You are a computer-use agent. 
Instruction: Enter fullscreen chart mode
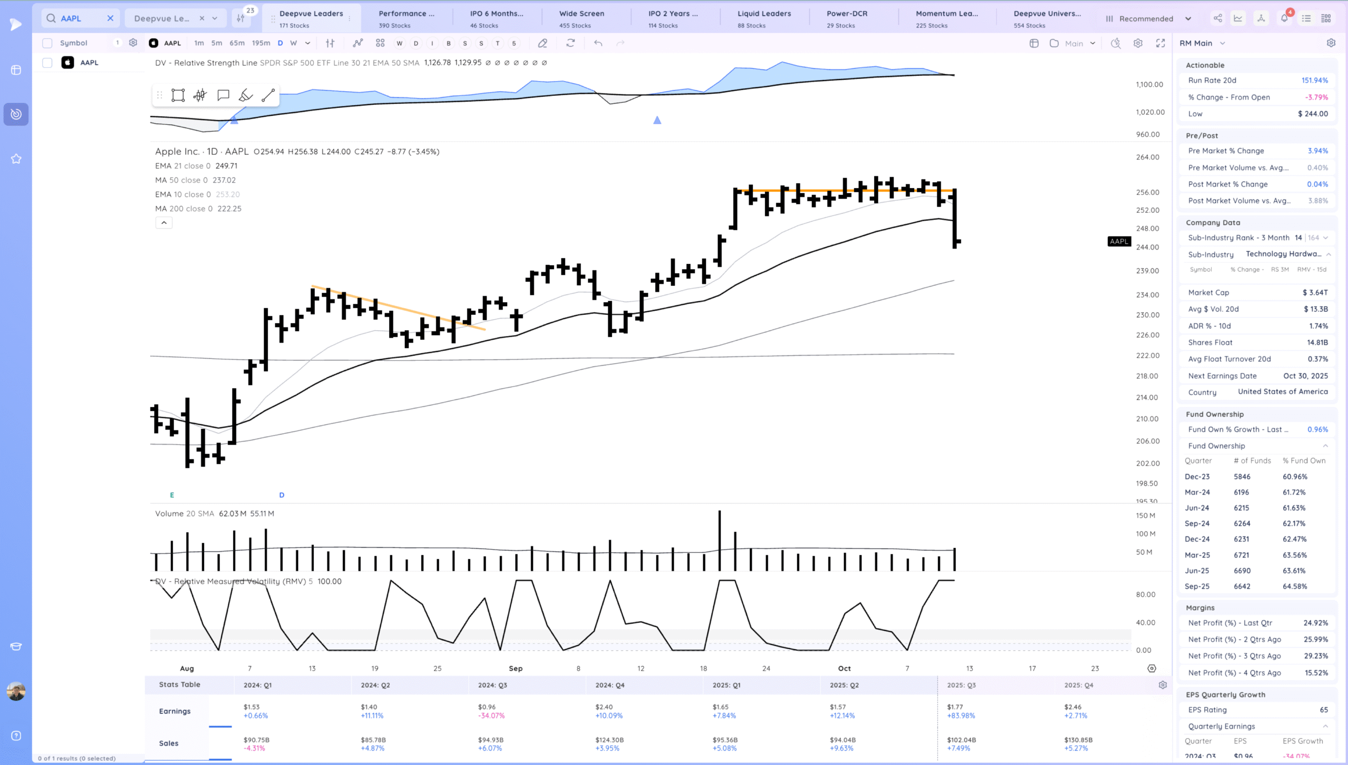coord(1161,43)
